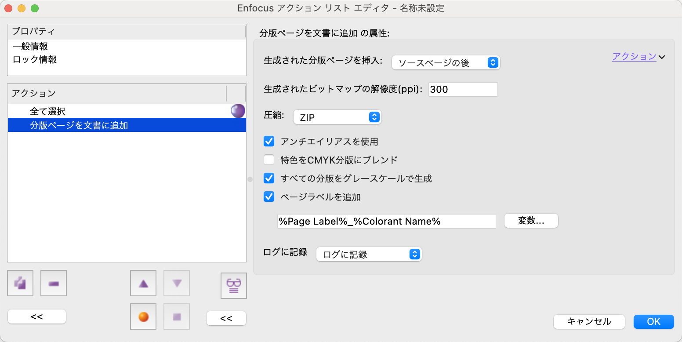Image resolution: width=682 pixels, height=342 pixels.
Task: Toggle the ページラベルを追加 checkbox
Action: [x=269, y=197]
